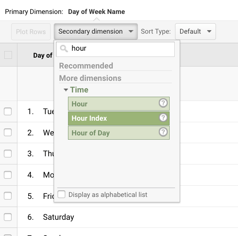Pick Hour of Day dimension
This screenshot has width=238, height=236.
[x=112, y=133]
